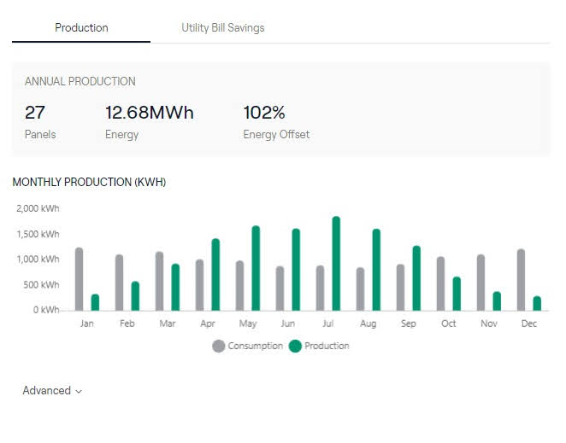Click March's gray consumption bar

[x=159, y=281]
